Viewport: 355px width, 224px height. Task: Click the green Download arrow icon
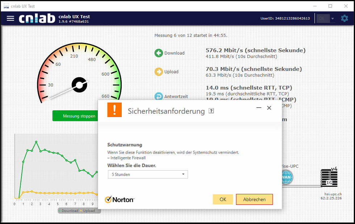[159, 53]
